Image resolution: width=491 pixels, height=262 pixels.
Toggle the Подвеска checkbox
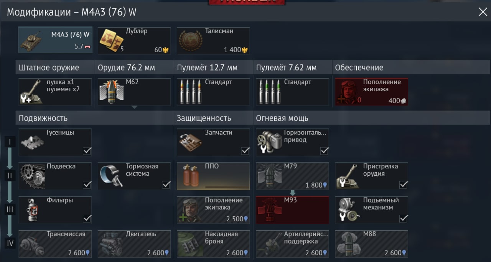point(87,185)
